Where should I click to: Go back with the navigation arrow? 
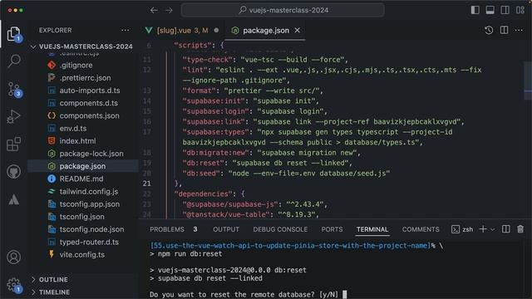click(154, 10)
